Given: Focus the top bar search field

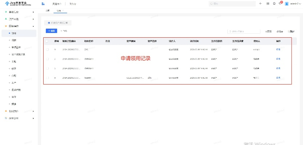Looking at the screenshot, I should coord(232,4).
